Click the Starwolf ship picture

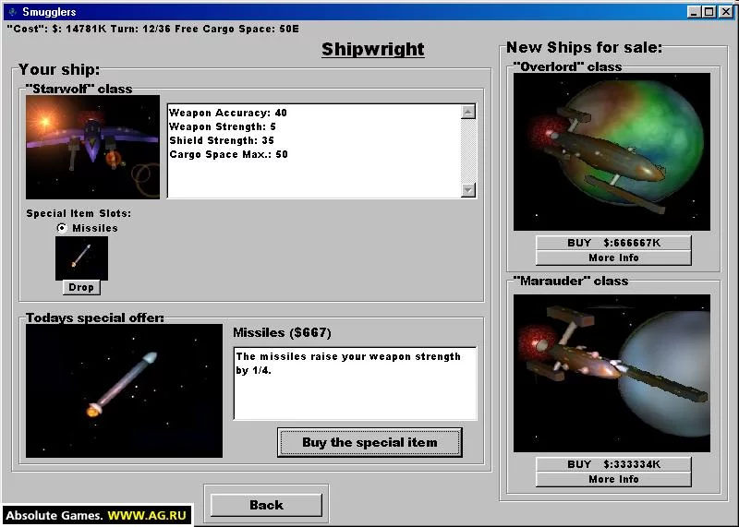point(92,147)
